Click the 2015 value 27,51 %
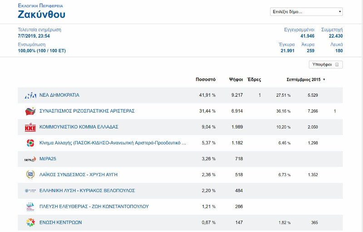Screen dimensions: 363x232 [x=283, y=95]
